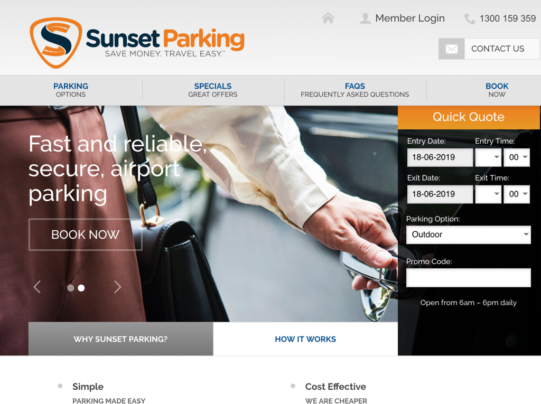Open the Exit Time hour dropdown

(x=488, y=194)
